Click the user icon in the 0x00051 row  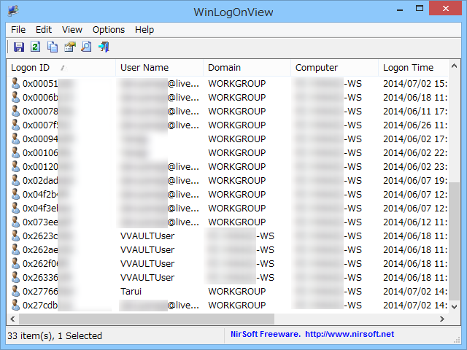15,84
